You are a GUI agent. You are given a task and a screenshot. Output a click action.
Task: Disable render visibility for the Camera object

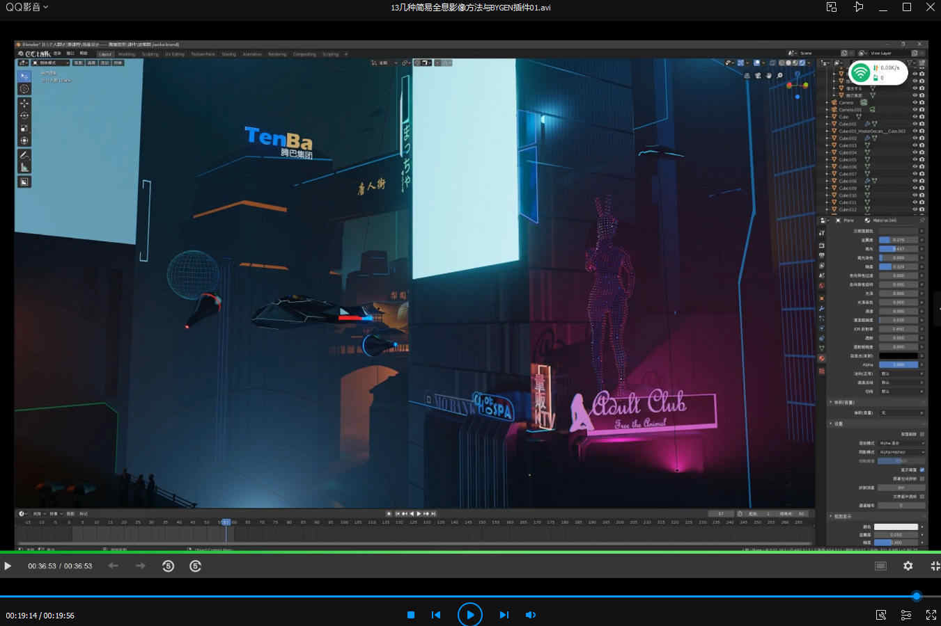coord(921,102)
